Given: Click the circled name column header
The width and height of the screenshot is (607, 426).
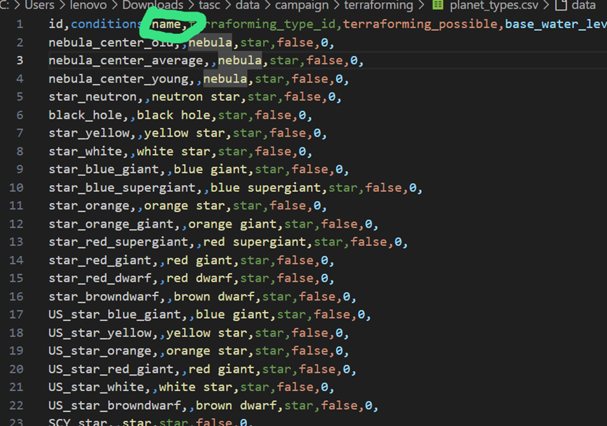Looking at the screenshot, I should pos(166,25).
